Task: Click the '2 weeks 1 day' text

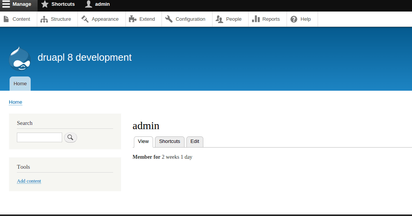Action: click(177, 157)
